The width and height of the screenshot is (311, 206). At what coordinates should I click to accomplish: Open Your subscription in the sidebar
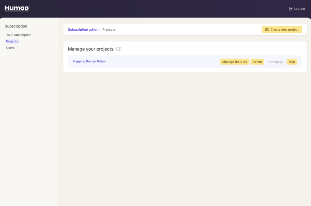[x=19, y=35]
